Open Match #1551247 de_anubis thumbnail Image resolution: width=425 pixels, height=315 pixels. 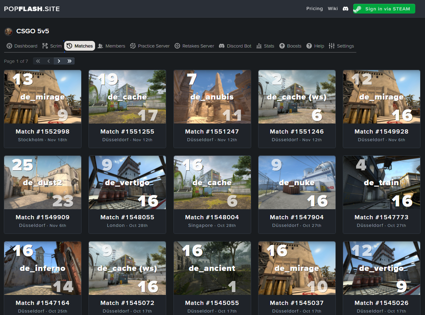212,97
